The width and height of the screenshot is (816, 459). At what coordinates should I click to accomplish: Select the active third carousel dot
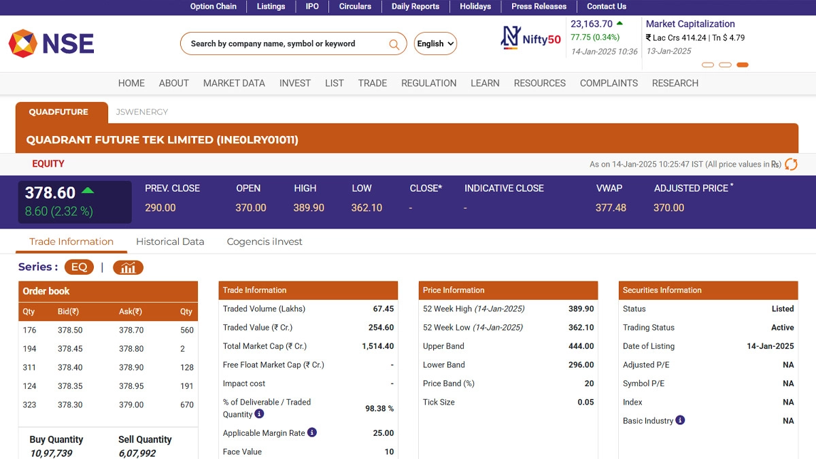click(743, 65)
